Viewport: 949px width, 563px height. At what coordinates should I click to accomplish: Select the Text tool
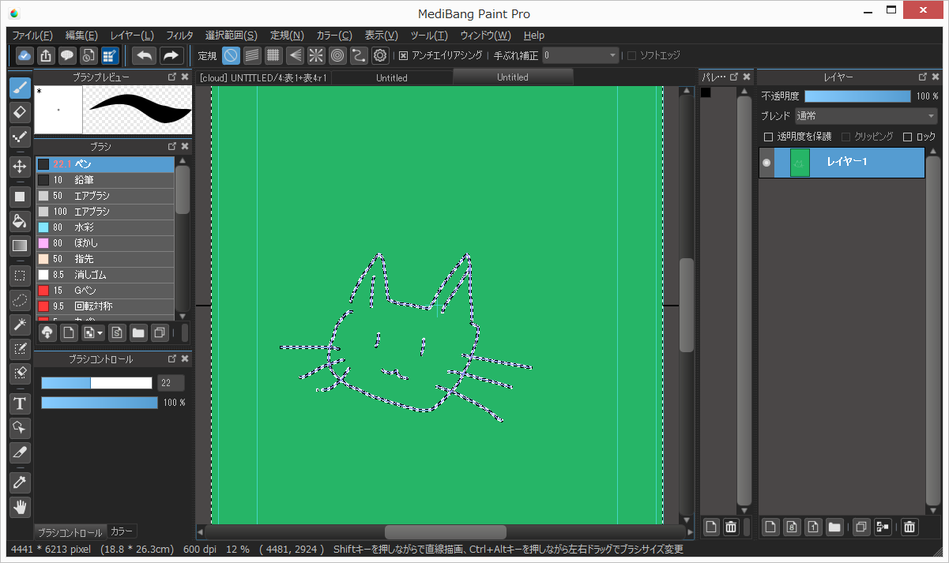tap(21, 403)
